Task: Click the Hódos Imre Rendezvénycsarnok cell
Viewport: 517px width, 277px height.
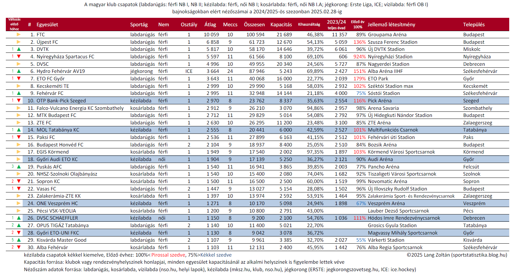Action: [x=404, y=218]
